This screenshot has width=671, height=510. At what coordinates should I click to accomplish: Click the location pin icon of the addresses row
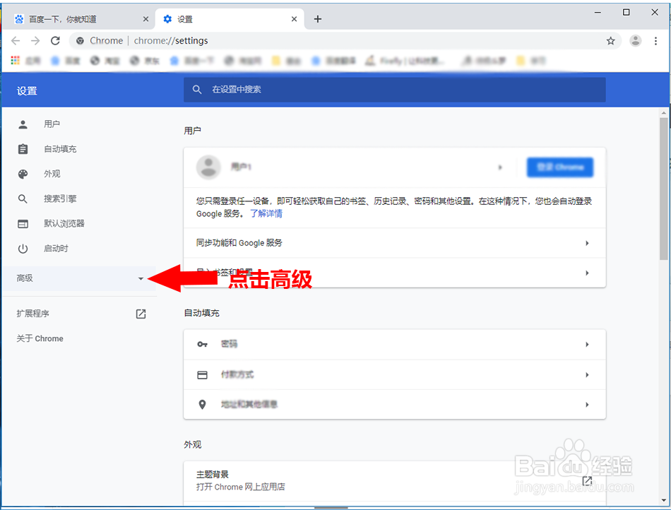pos(203,405)
